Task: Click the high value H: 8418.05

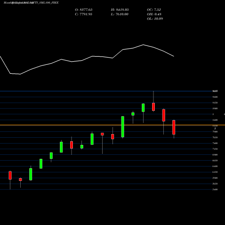Action: click(120, 10)
